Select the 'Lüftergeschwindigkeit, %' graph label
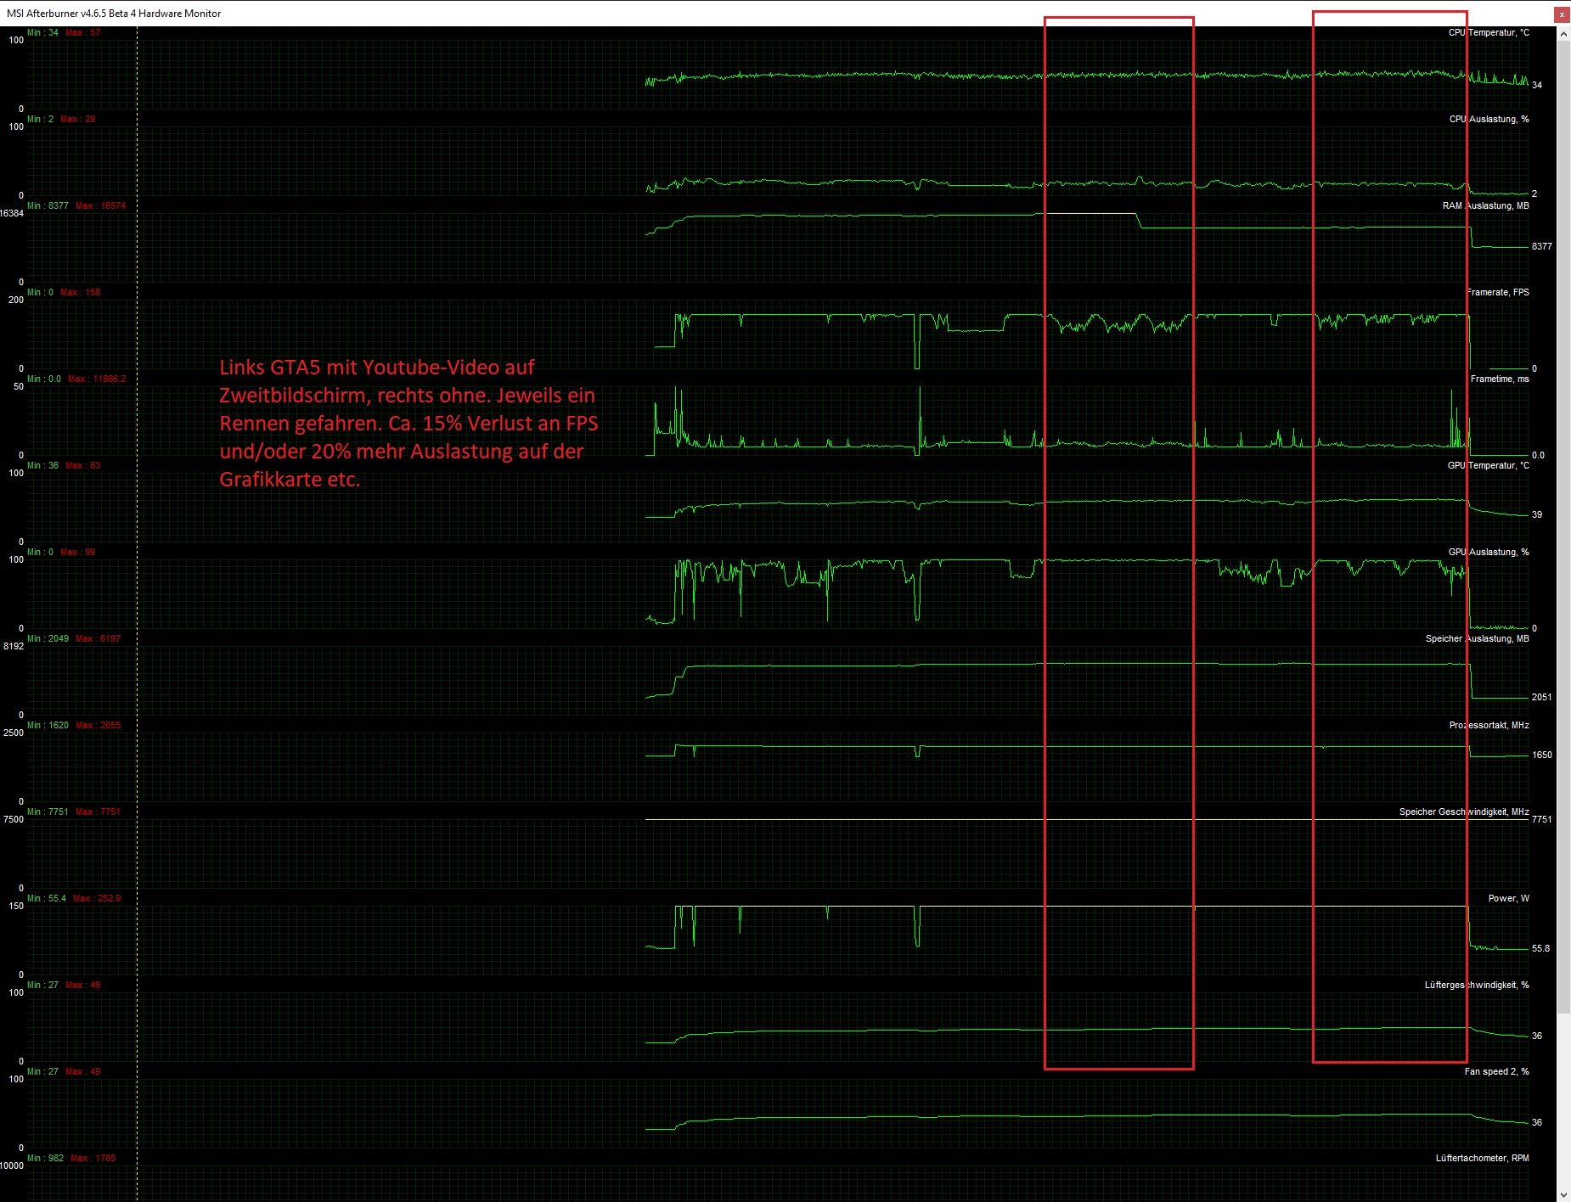This screenshot has width=1571, height=1202. [1477, 985]
